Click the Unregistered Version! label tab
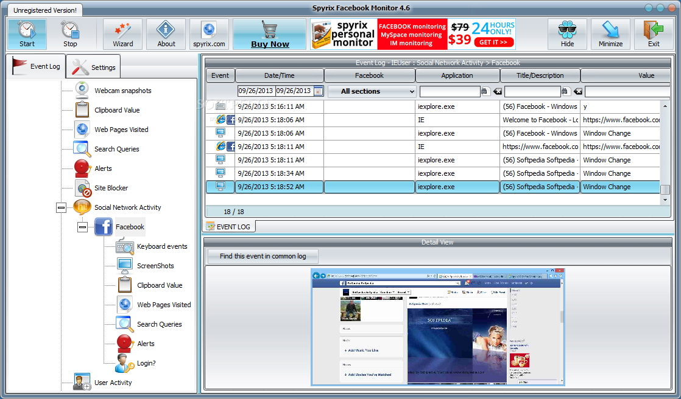The height and width of the screenshot is (399, 681). (x=44, y=10)
